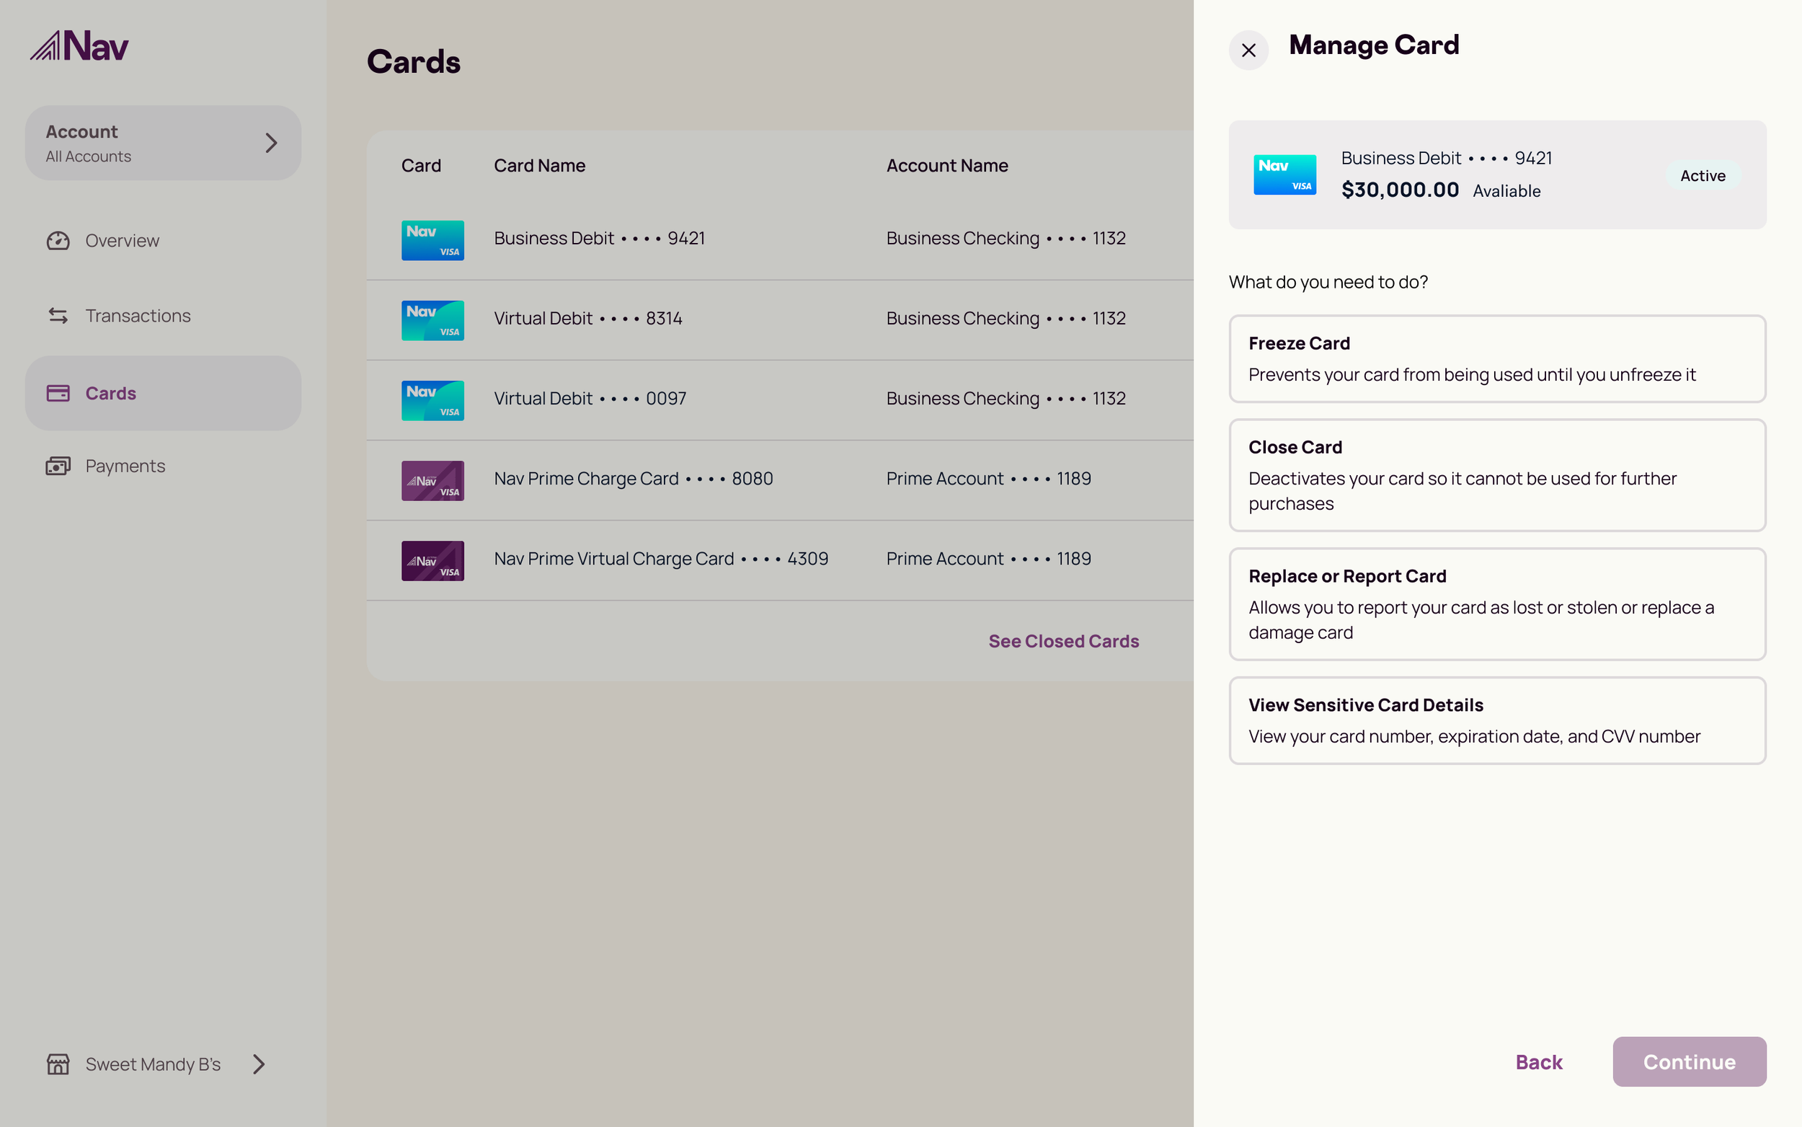The width and height of the screenshot is (1802, 1127).
Task: Click the Virtual Debit •••• 8314 name
Action: click(587, 318)
